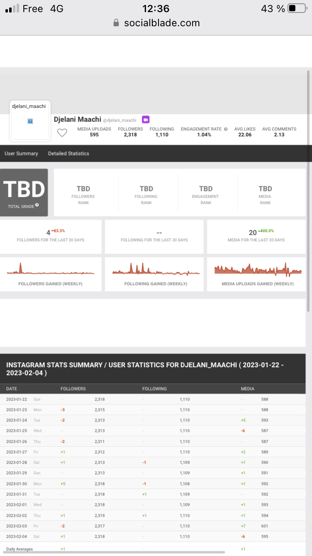Viewport: 312px width, 556px height.
Task: Open the Followers Gained weekly chart
Action: coord(50,274)
